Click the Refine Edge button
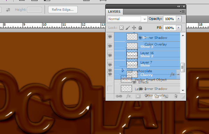The height and width of the screenshot is (134, 209). click(x=63, y=10)
